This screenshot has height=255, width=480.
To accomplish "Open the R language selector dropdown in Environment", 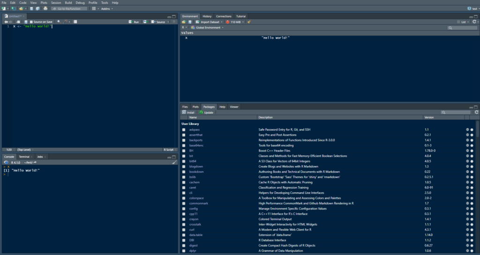I will click(184, 28).
